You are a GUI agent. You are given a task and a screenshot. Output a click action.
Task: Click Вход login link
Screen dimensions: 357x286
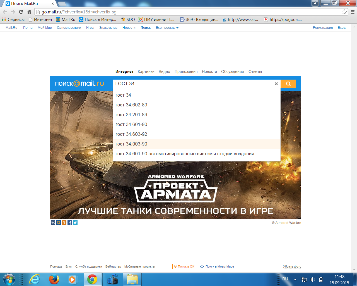click(x=342, y=28)
